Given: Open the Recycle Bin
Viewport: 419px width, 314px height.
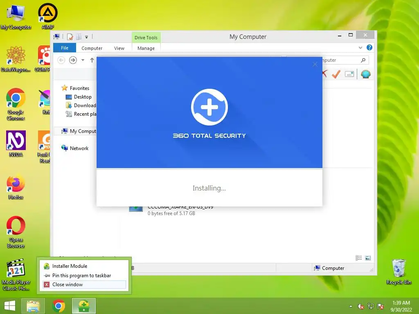Looking at the screenshot, I should pyautogui.click(x=399, y=271).
